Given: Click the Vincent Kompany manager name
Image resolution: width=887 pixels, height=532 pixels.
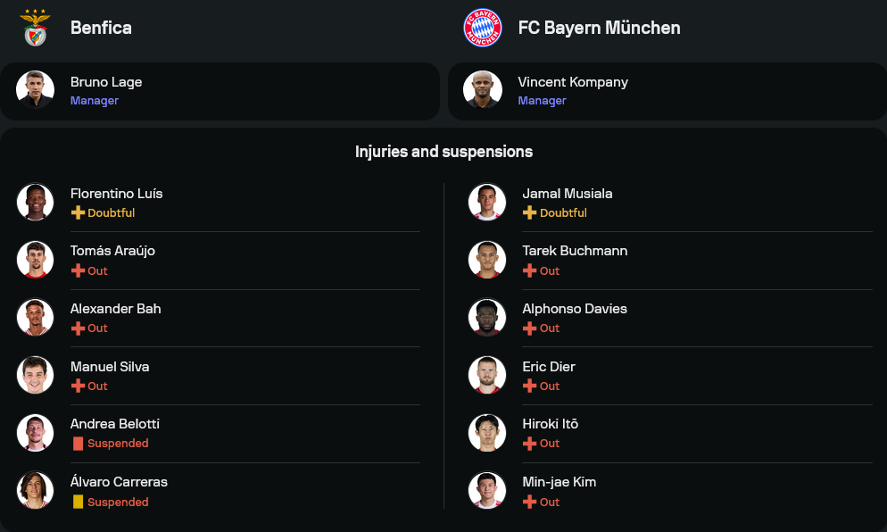Looking at the screenshot, I should 573,82.
